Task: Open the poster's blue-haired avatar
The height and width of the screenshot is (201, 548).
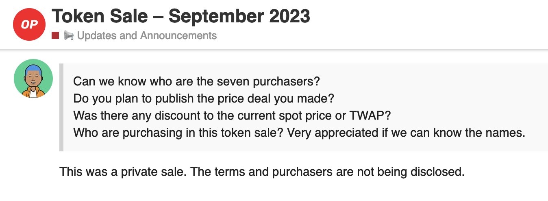Action: click(33, 79)
